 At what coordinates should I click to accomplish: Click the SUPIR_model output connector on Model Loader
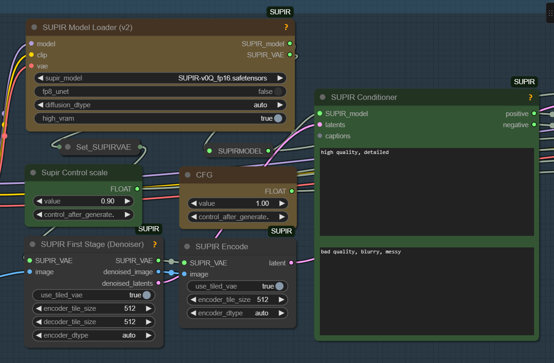[x=290, y=43]
